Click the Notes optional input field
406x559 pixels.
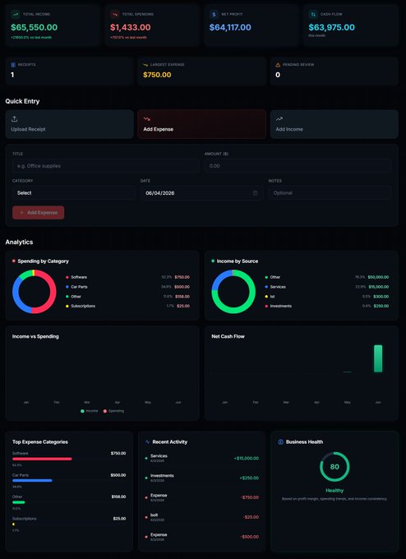click(x=330, y=193)
